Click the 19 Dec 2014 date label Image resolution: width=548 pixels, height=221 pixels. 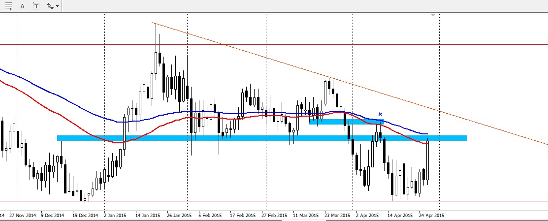pyautogui.click(x=85, y=216)
